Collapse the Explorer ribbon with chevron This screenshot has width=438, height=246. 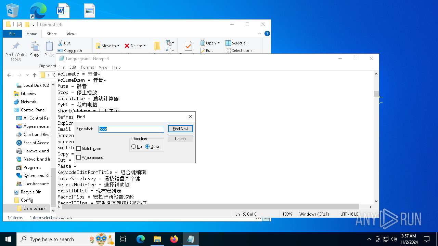[x=260, y=33]
